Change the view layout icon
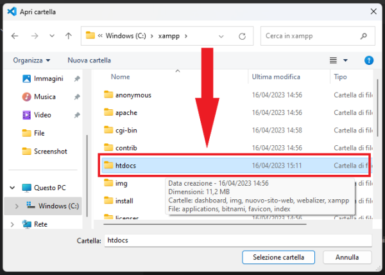The width and height of the screenshot is (385, 275). click(333, 60)
